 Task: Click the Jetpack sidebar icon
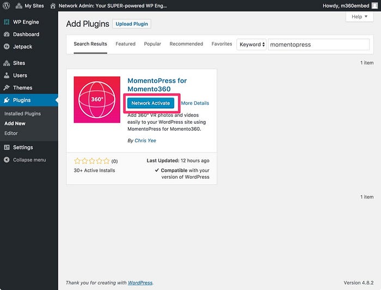click(x=7, y=46)
